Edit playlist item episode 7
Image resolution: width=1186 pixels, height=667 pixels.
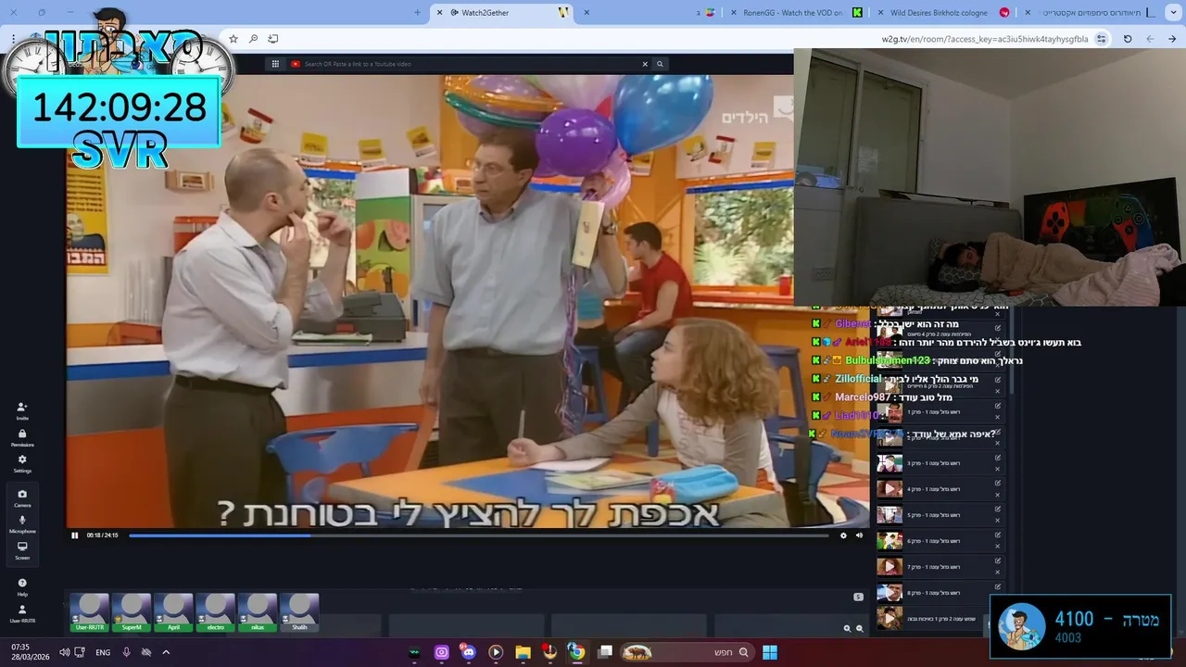click(x=998, y=561)
